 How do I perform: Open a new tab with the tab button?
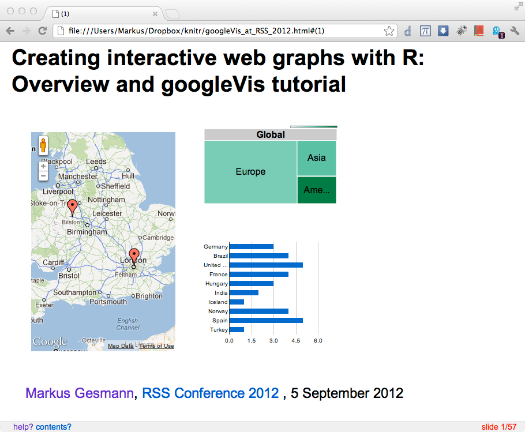point(172,14)
